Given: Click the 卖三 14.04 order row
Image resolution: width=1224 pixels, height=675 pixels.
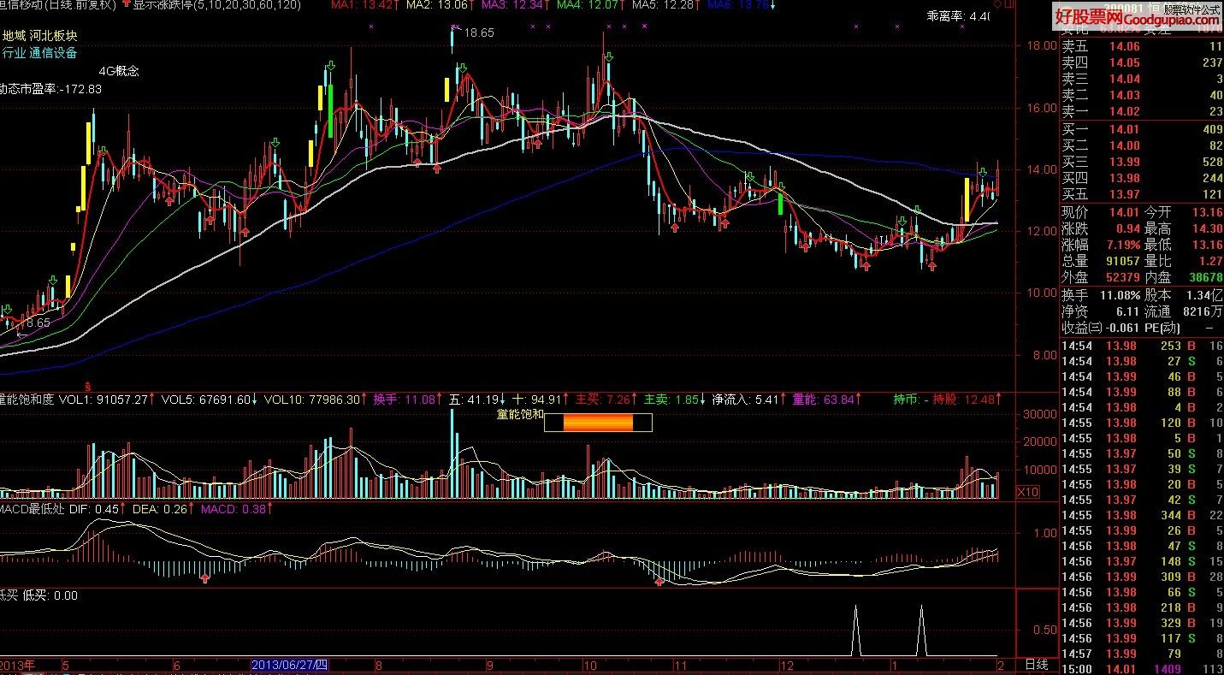Looking at the screenshot, I should 1142,79.
